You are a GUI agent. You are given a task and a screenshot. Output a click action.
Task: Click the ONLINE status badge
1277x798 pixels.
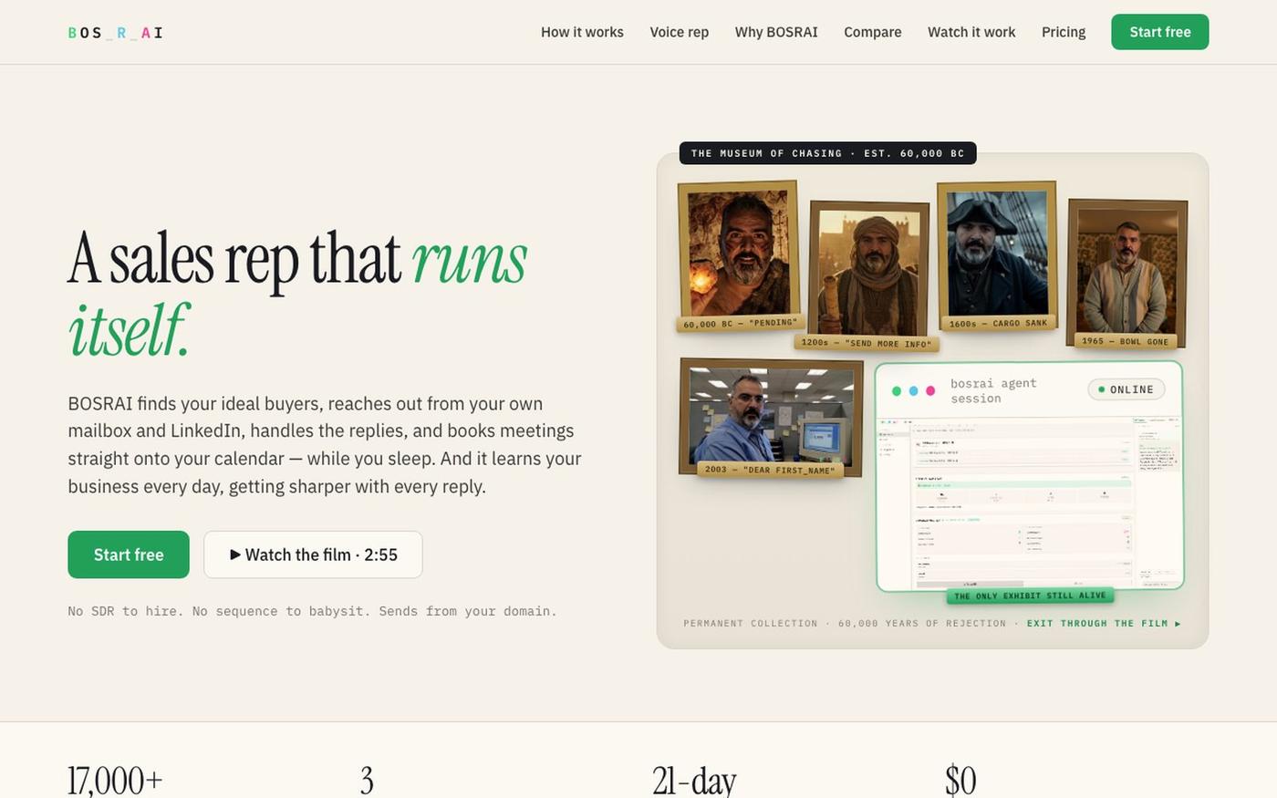(1126, 389)
